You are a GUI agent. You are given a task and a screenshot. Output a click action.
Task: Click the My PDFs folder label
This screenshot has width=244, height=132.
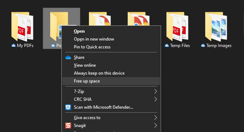pyautogui.click(x=25, y=46)
